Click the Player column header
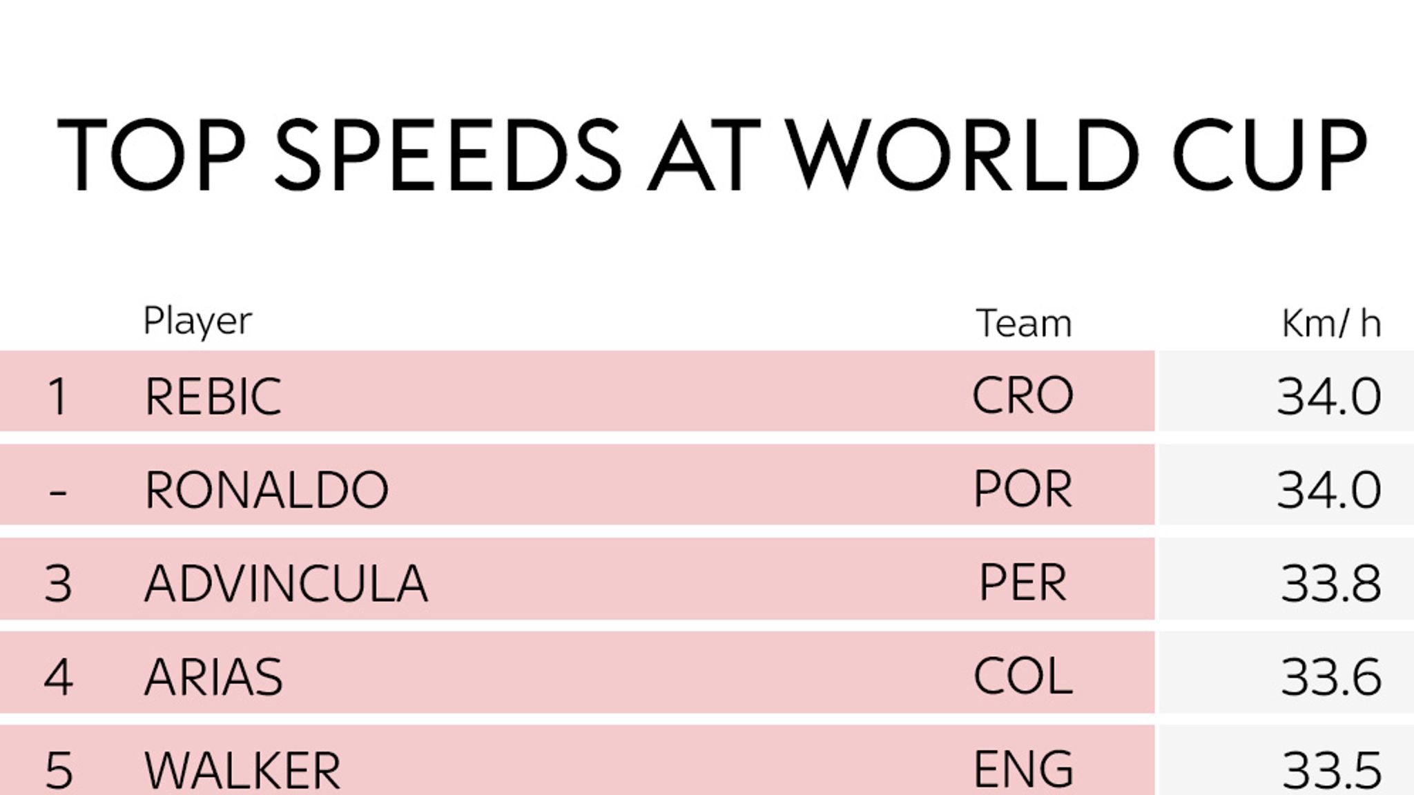1414x795 pixels. coord(197,322)
